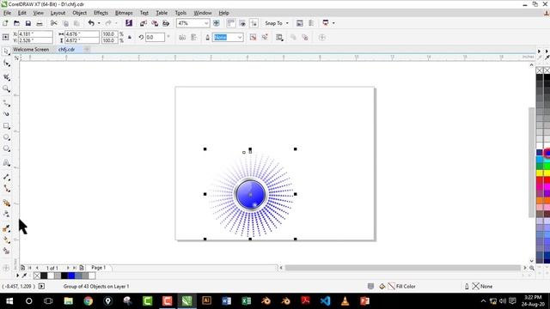Select the Transparency tool
The height and width of the screenshot is (309, 550).
[6, 214]
